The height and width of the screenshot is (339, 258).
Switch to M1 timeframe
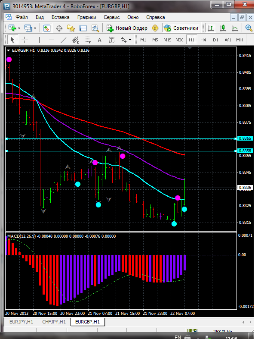pyautogui.click(x=143, y=40)
